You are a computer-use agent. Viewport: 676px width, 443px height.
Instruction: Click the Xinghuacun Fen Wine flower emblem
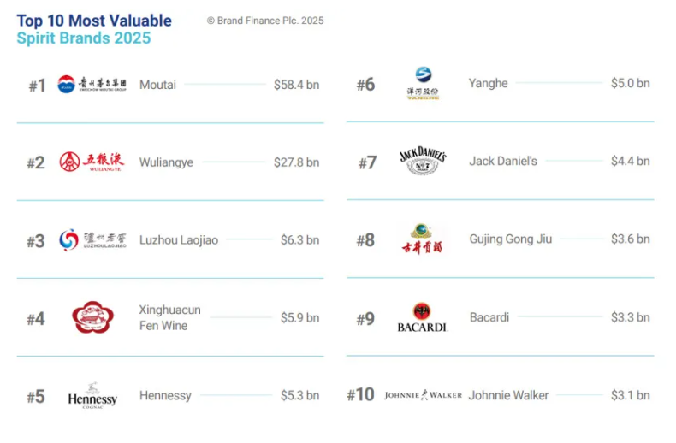point(92,317)
